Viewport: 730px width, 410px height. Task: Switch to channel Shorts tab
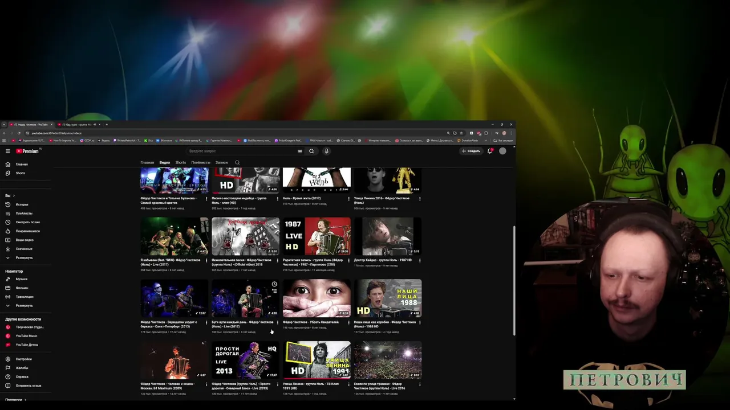click(180, 162)
